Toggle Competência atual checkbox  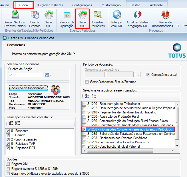[x=148, y=75]
